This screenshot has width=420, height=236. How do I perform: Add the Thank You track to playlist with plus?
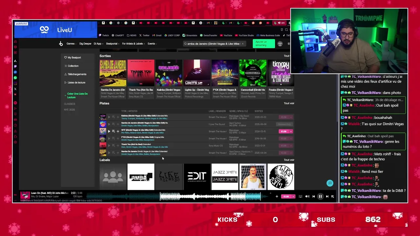(118, 146)
